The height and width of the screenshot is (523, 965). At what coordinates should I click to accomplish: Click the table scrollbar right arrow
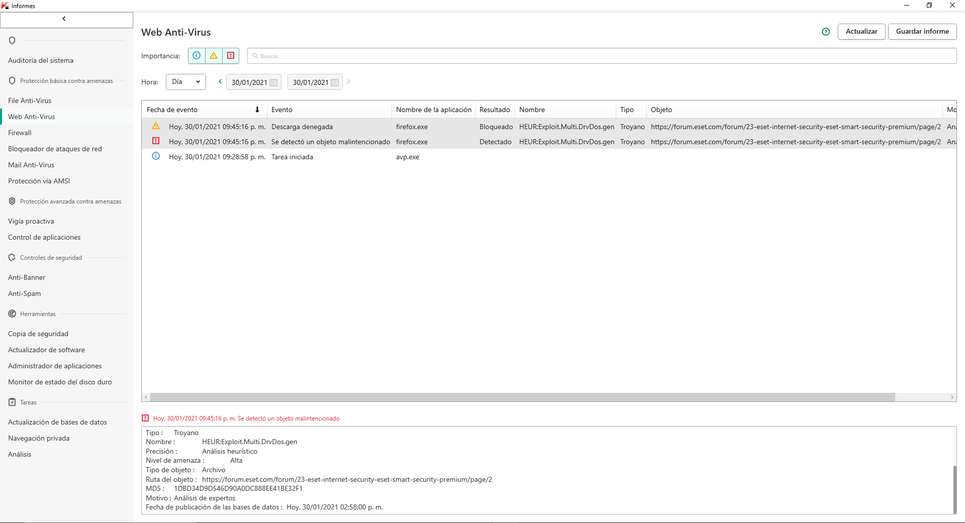[x=952, y=397]
